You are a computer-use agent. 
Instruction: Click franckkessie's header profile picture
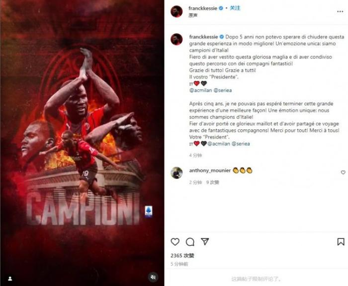click(x=176, y=11)
